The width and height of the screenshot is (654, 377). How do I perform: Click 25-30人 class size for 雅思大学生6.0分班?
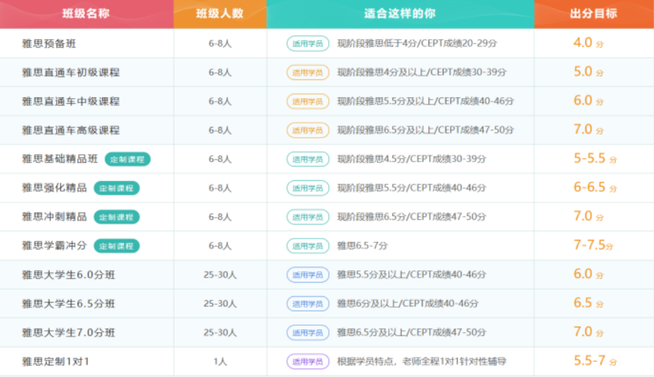pyautogui.click(x=220, y=275)
